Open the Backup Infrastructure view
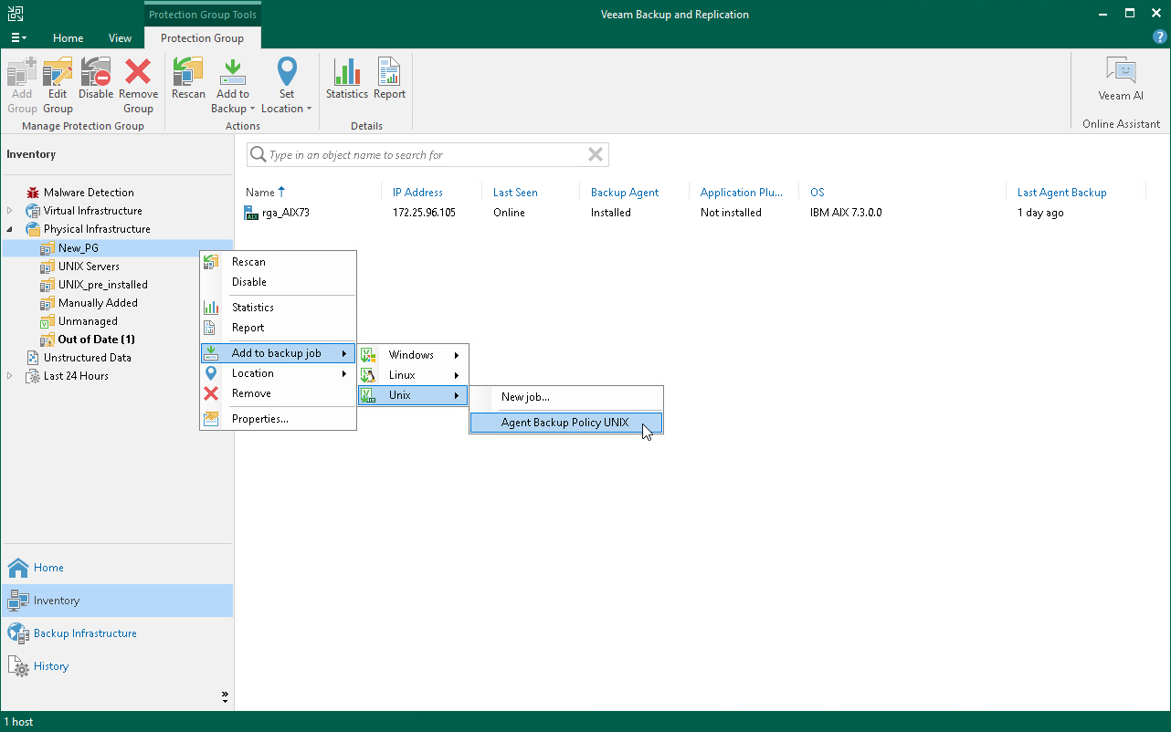 [x=85, y=633]
